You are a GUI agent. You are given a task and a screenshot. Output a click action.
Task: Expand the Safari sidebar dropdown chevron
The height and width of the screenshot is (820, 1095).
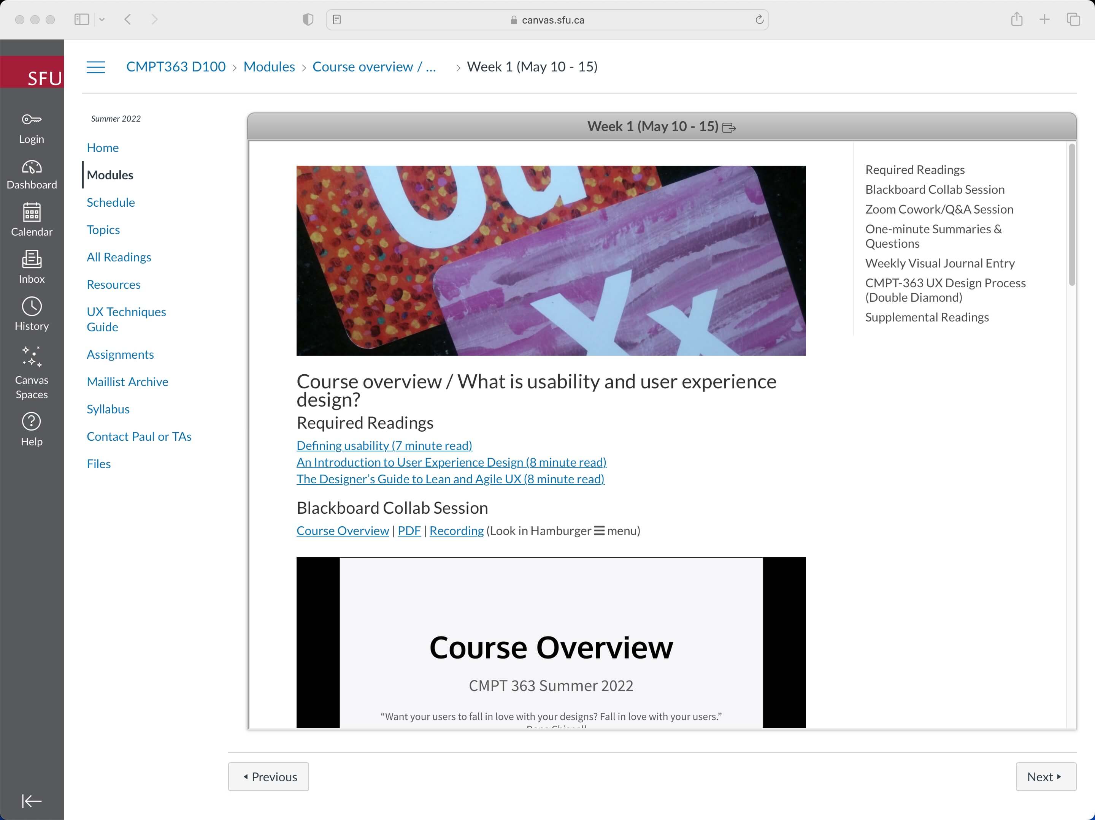tap(102, 20)
